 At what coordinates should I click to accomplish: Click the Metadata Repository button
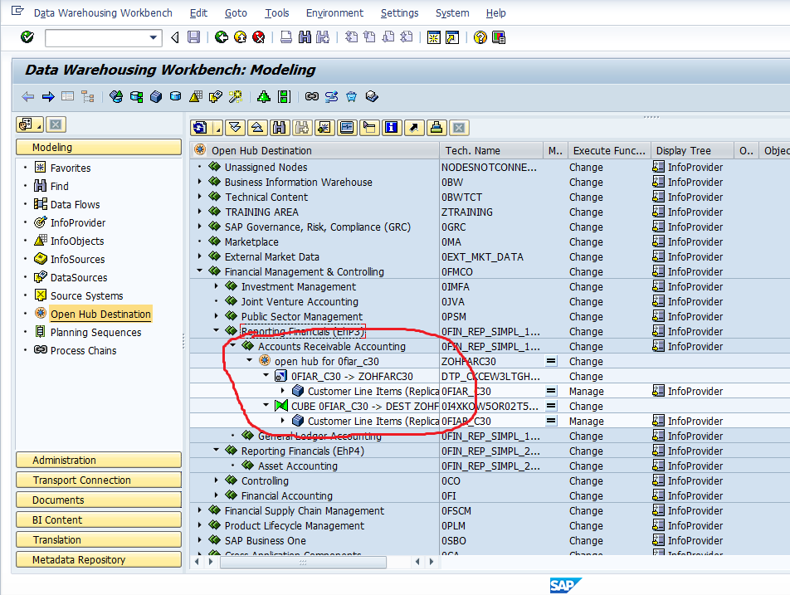(99, 560)
